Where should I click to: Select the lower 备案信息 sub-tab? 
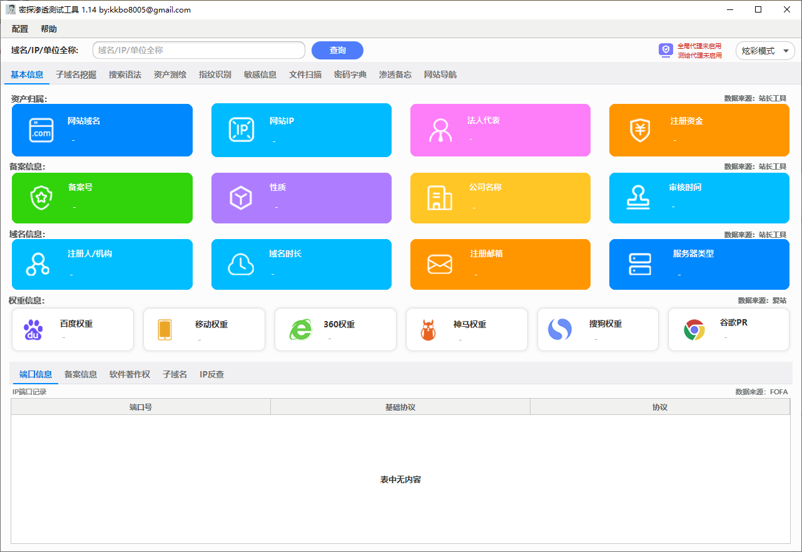(x=81, y=374)
